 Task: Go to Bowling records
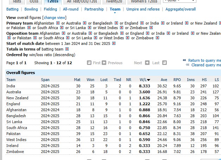point(31,9)
